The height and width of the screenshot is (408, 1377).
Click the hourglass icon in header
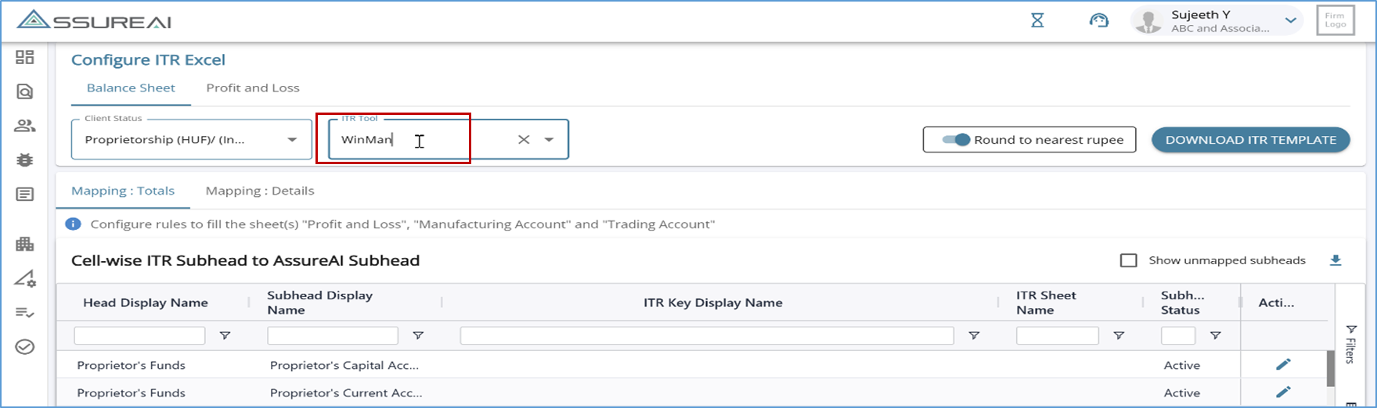pos(1037,20)
